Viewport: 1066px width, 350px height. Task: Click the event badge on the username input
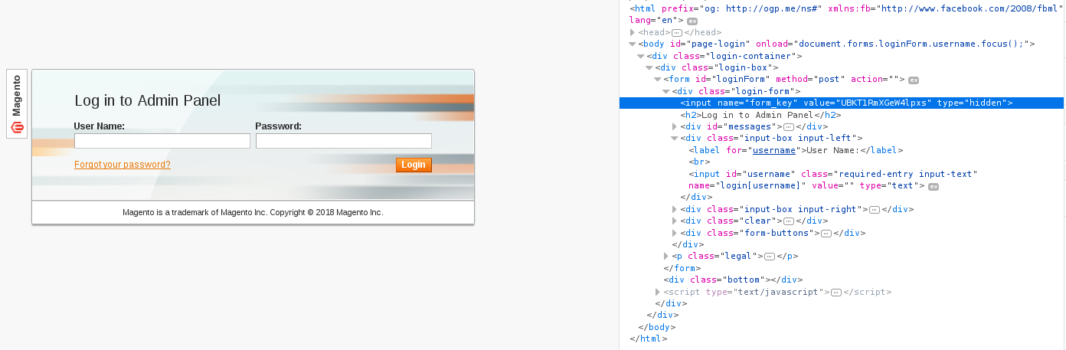pos(934,186)
